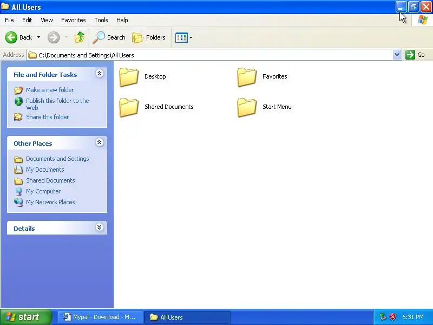Click the My Network Places icon

[x=18, y=202]
